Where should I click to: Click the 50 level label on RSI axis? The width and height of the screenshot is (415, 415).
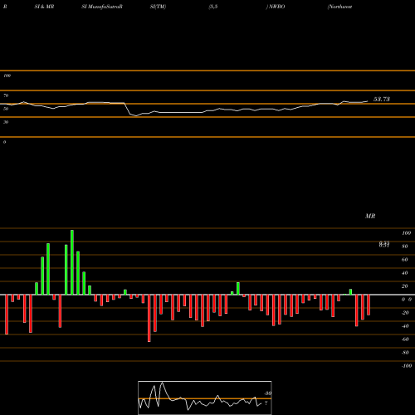click(x=6, y=109)
